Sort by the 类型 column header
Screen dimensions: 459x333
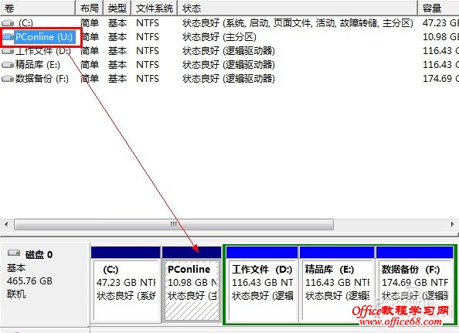(117, 8)
